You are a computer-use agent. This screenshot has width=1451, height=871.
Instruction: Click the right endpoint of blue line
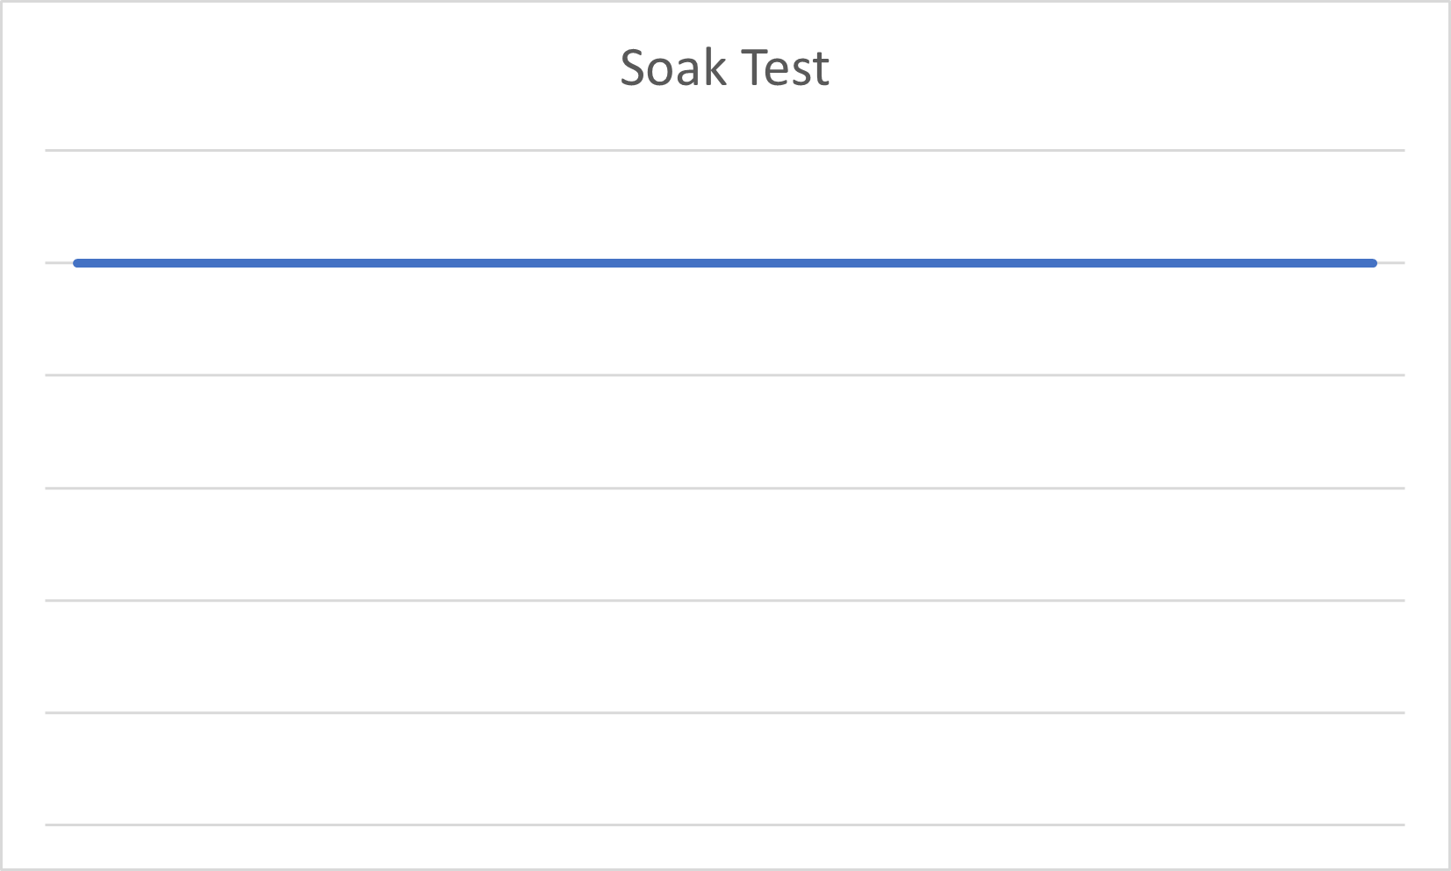pos(1373,263)
